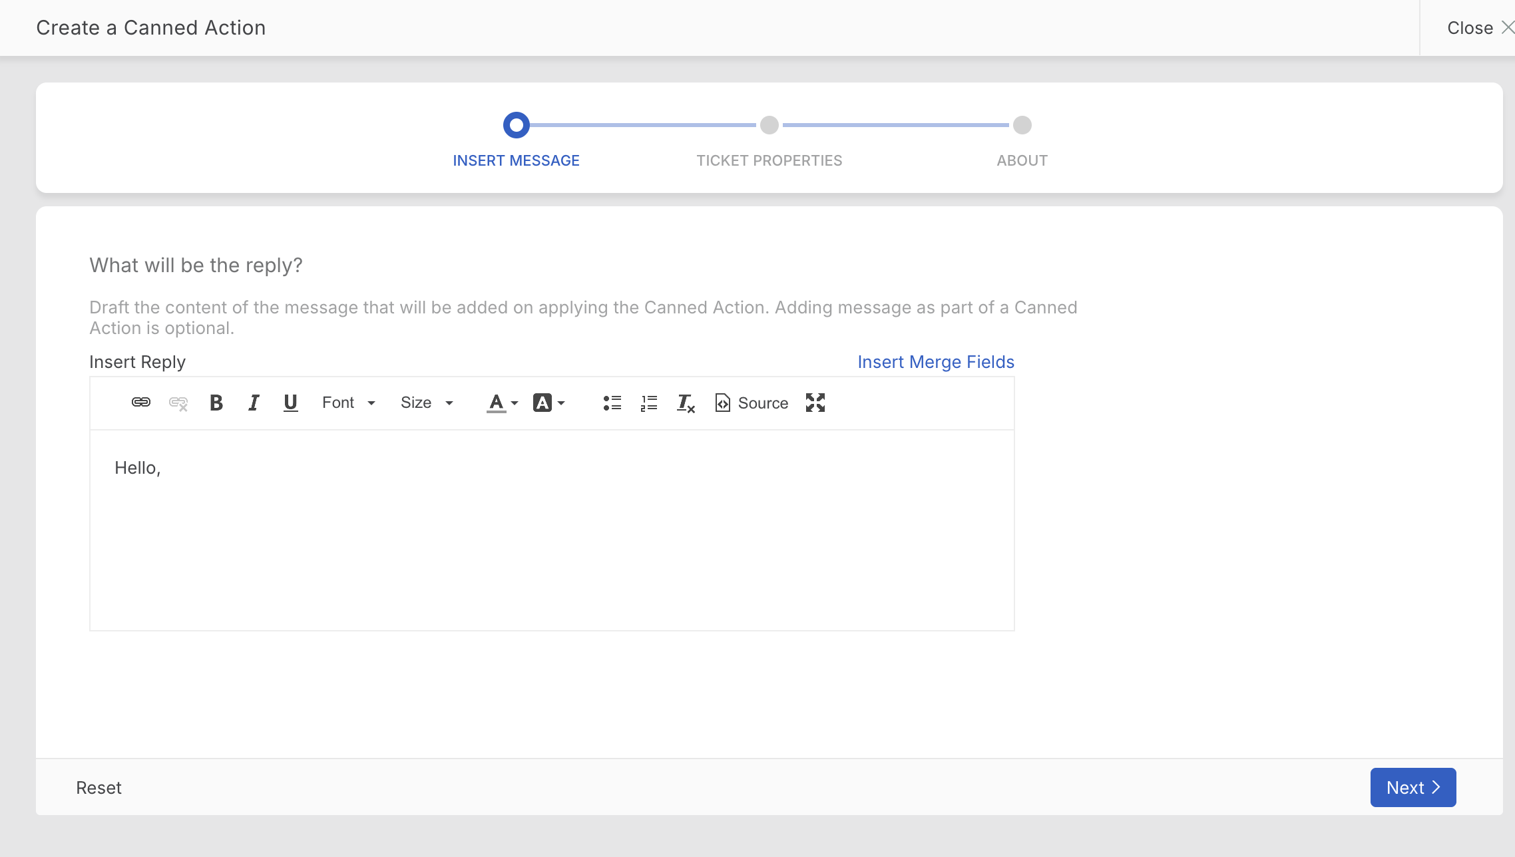The width and height of the screenshot is (1515, 857).
Task: Click the remove format icon
Action: click(x=686, y=403)
